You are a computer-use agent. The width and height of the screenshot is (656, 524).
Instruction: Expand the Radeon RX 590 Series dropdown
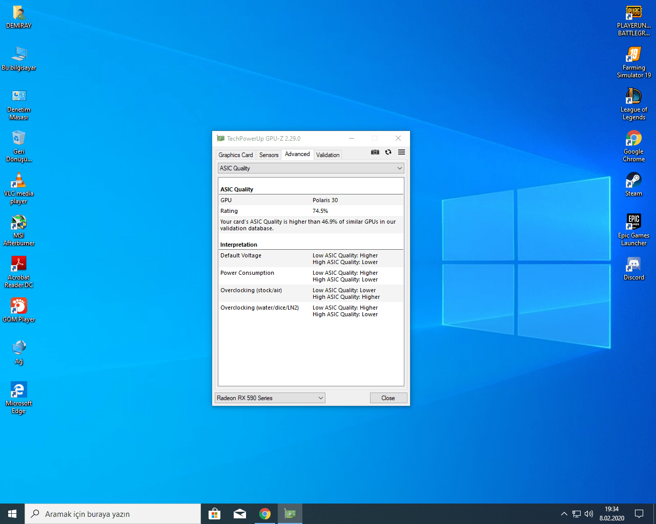click(320, 398)
